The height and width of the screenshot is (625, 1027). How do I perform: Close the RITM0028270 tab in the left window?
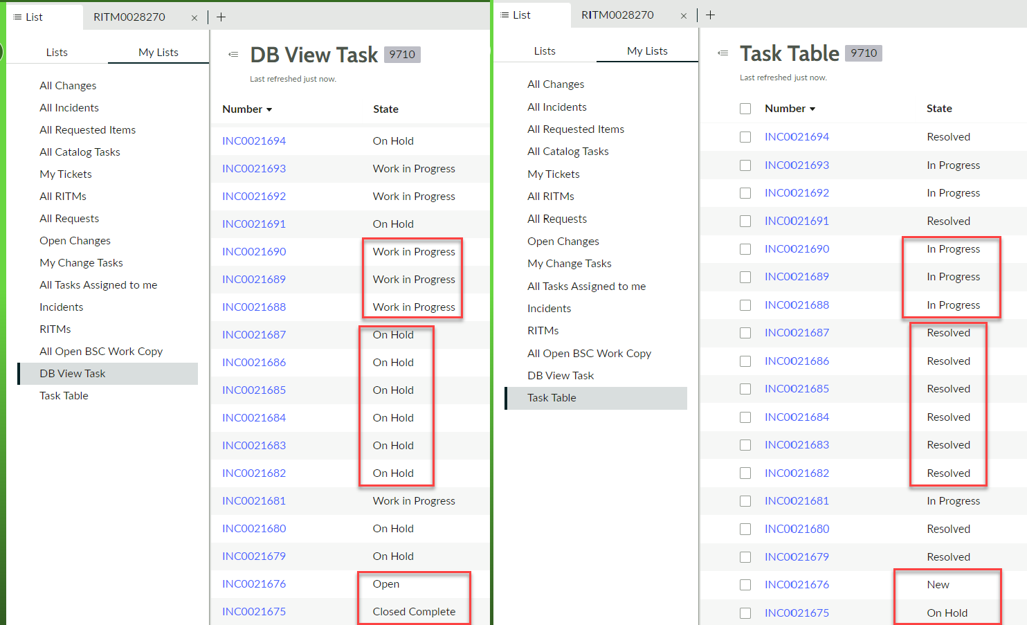click(194, 18)
